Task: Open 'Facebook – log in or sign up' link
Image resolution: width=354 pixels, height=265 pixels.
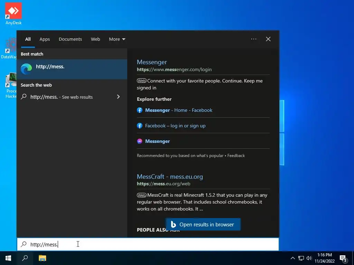Action: pos(175,126)
